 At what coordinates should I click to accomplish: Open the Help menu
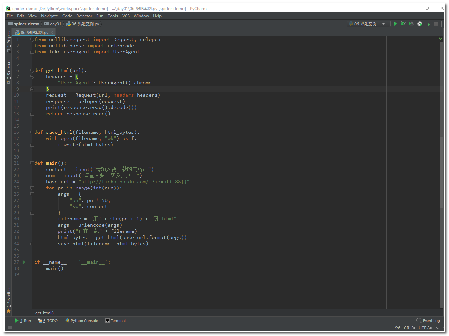click(x=157, y=16)
